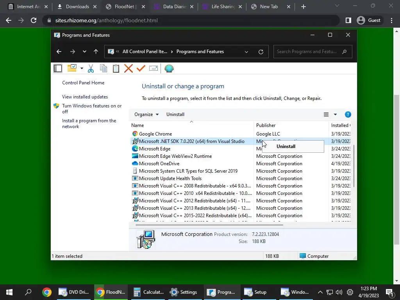
Task: Click the Cut scissors icon in toolbar
Action: (91, 68)
